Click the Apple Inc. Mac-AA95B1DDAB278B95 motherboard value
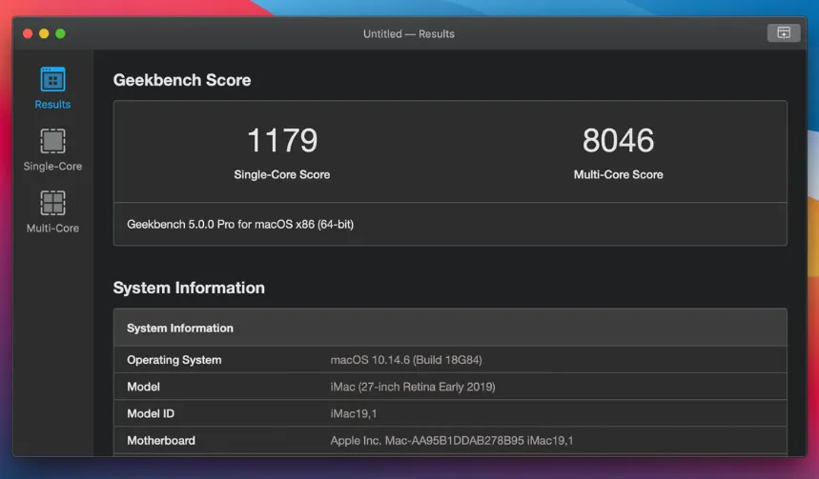This screenshot has width=819, height=479. pyautogui.click(x=451, y=440)
